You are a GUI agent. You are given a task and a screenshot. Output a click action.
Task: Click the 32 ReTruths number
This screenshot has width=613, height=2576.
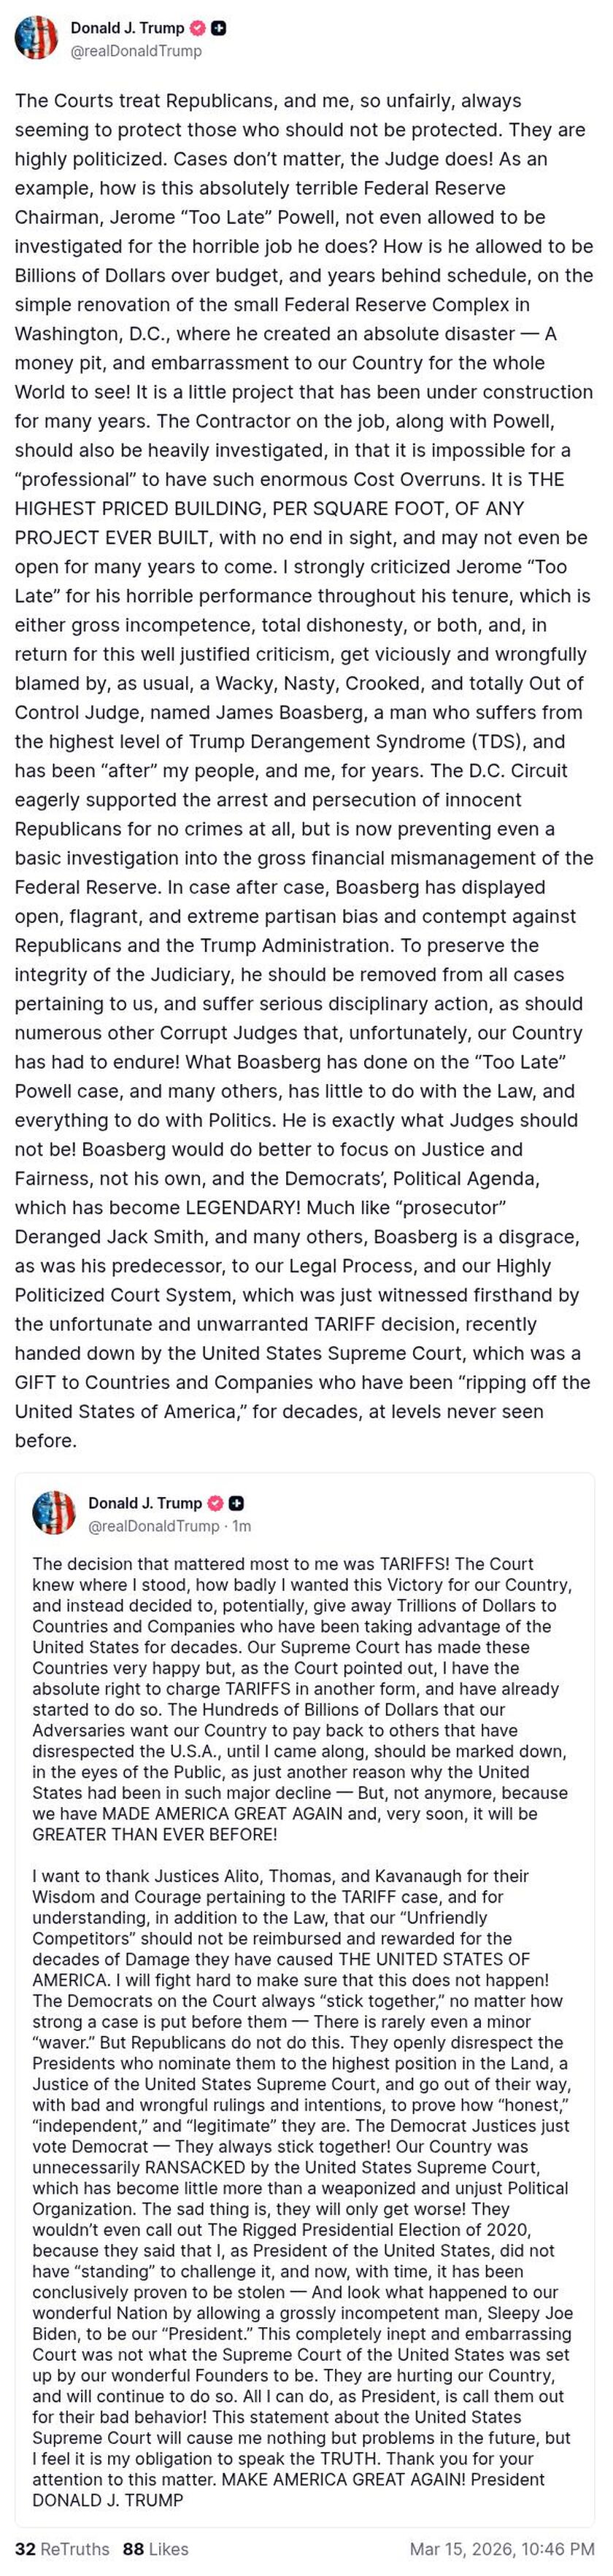25,2549
